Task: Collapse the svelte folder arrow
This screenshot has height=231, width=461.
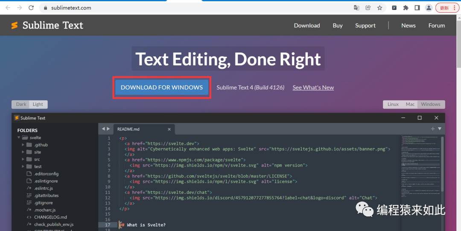Action: pyautogui.click(x=19, y=137)
